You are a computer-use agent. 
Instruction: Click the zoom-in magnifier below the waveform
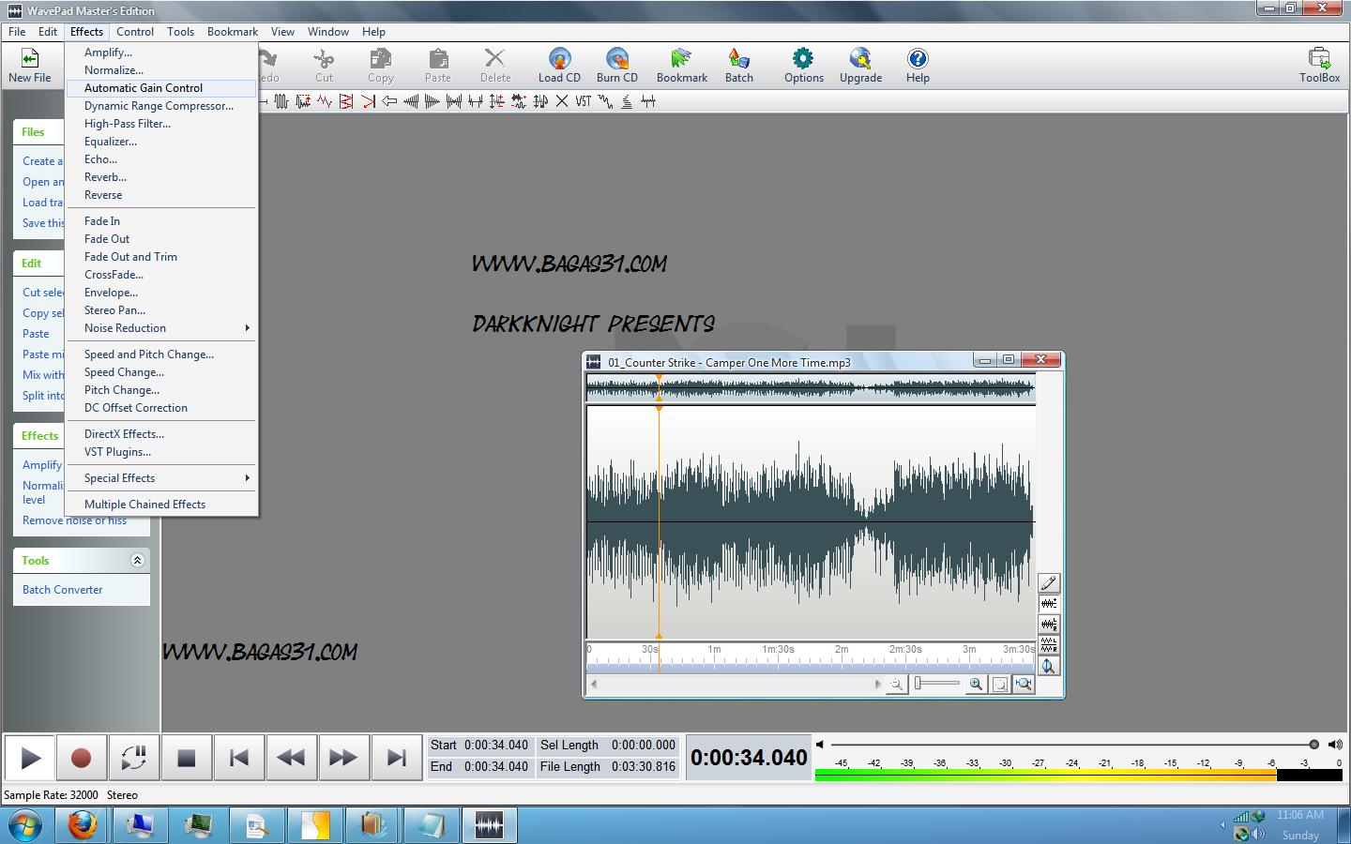point(975,685)
